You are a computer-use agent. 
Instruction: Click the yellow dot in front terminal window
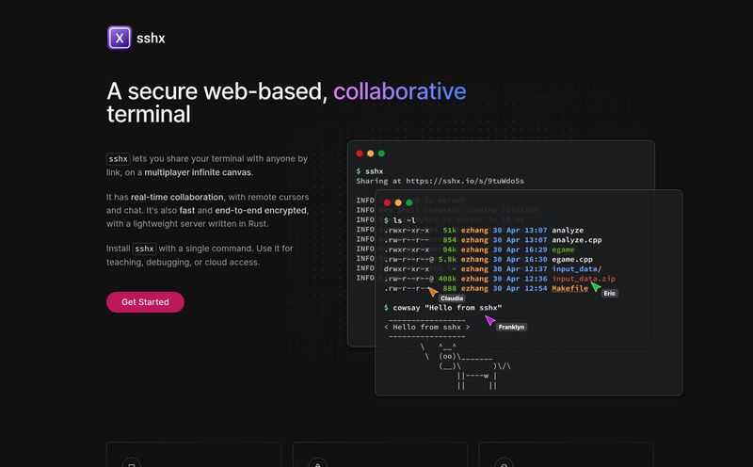[398, 202]
